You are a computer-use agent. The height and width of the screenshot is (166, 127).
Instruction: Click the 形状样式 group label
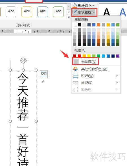pyautogui.click(x=23, y=25)
